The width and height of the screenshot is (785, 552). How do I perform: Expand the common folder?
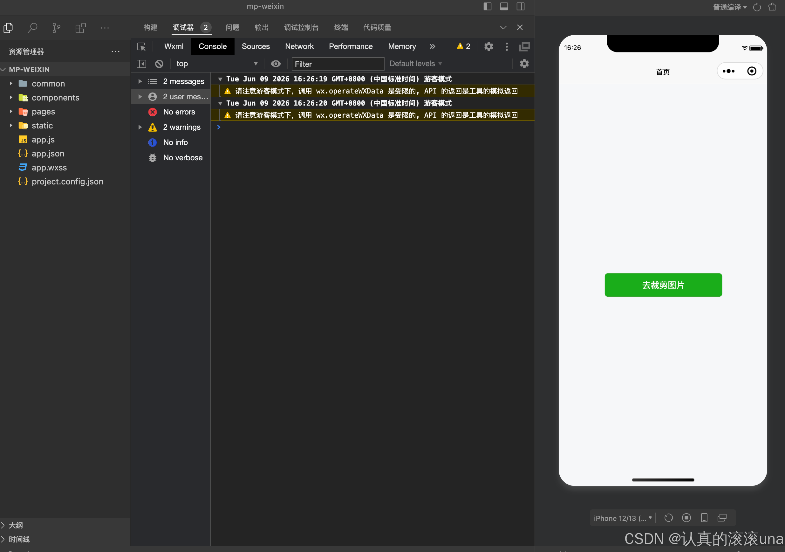pos(65,83)
